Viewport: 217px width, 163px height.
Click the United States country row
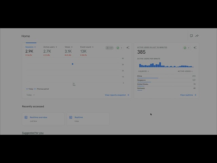pos(166,85)
